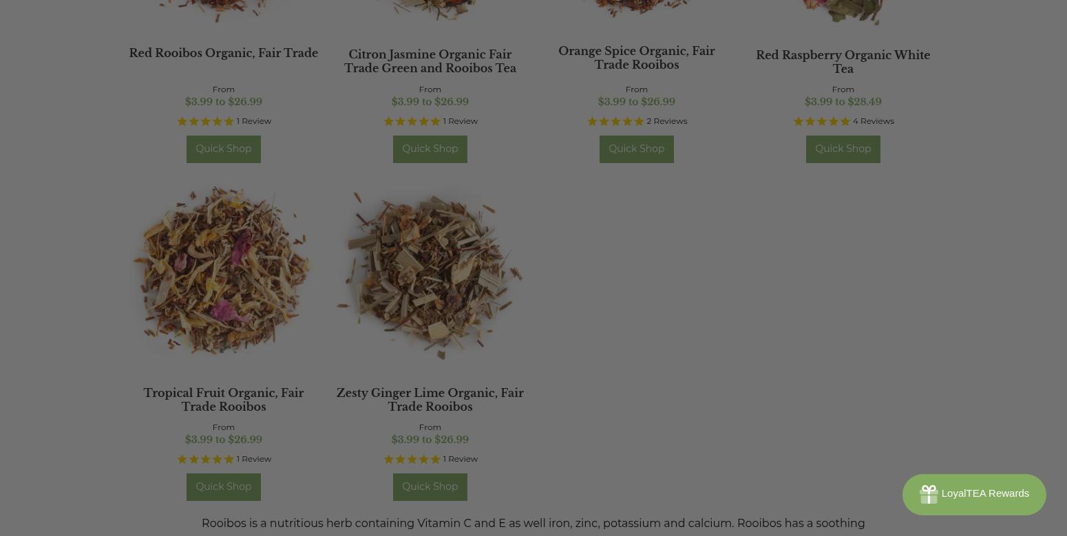
Task: Click star rating under Tropical Fruit Rooibos
Action: [206, 459]
